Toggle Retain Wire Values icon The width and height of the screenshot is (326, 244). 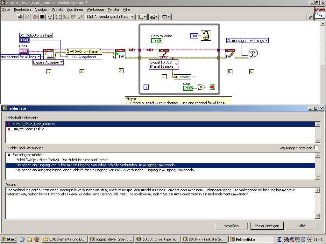point(59,17)
